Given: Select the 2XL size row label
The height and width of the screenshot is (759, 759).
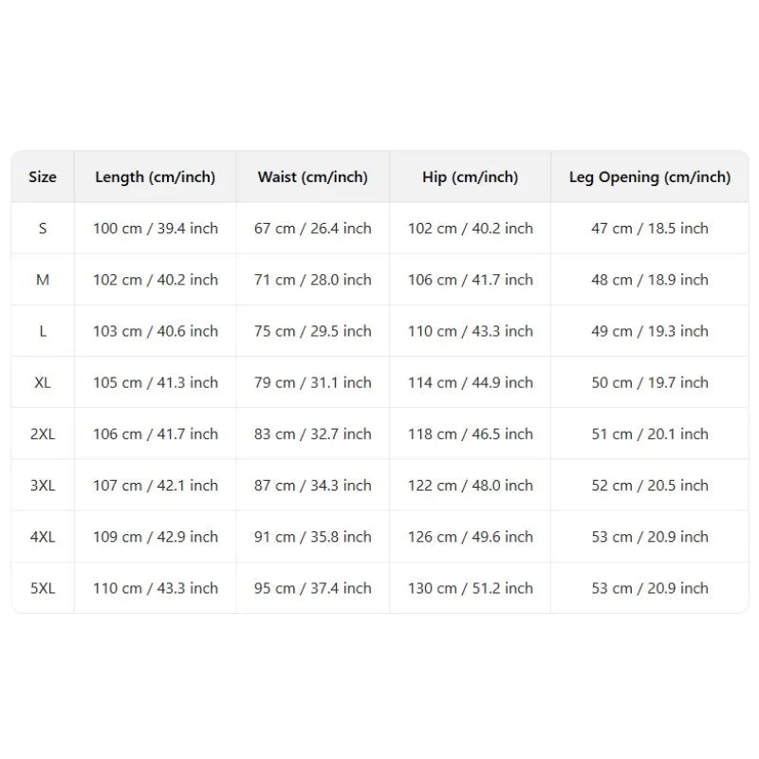Looking at the screenshot, I should click(x=43, y=435).
